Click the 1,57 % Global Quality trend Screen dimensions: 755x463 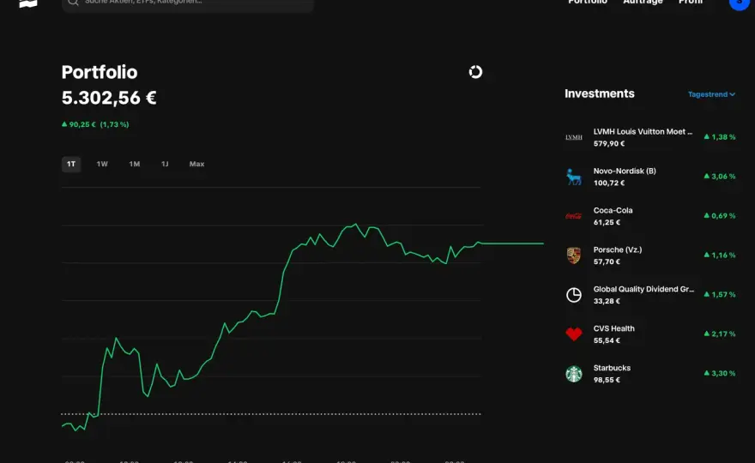(x=719, y=295)
